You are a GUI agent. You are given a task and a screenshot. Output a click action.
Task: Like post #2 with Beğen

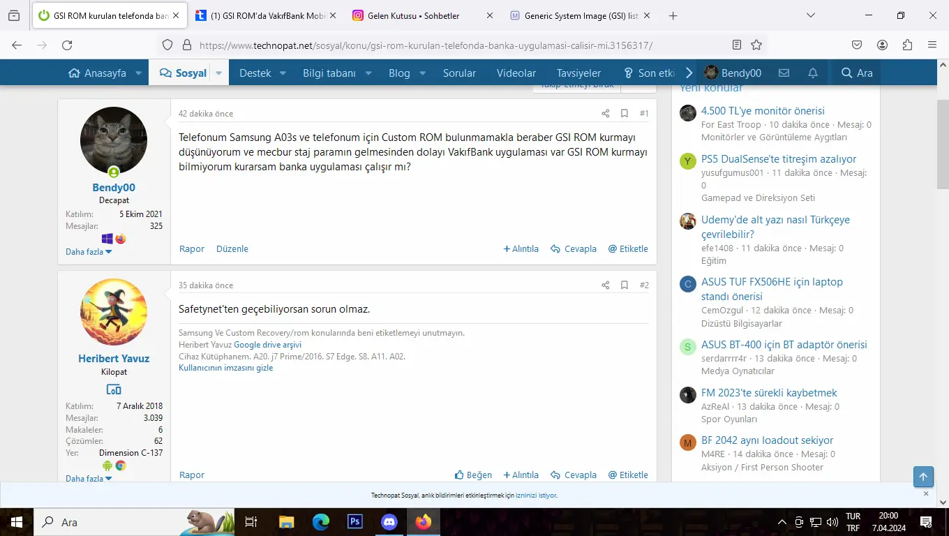tap(473, 475)
